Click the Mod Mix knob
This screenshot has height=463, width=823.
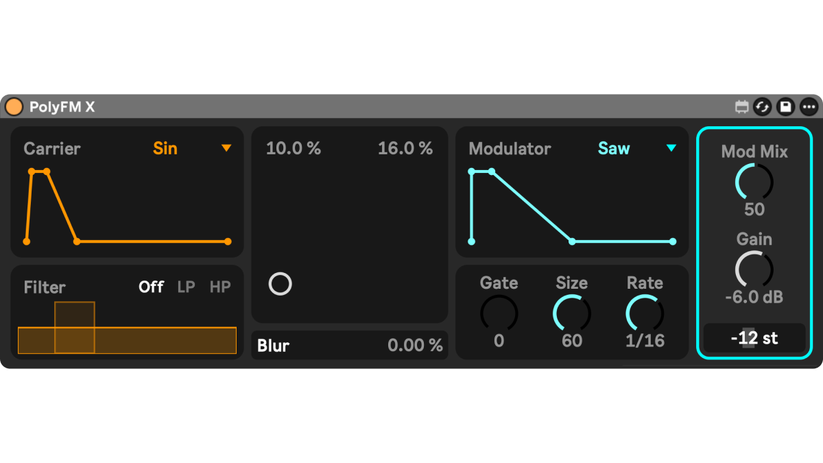coord(754,182)
